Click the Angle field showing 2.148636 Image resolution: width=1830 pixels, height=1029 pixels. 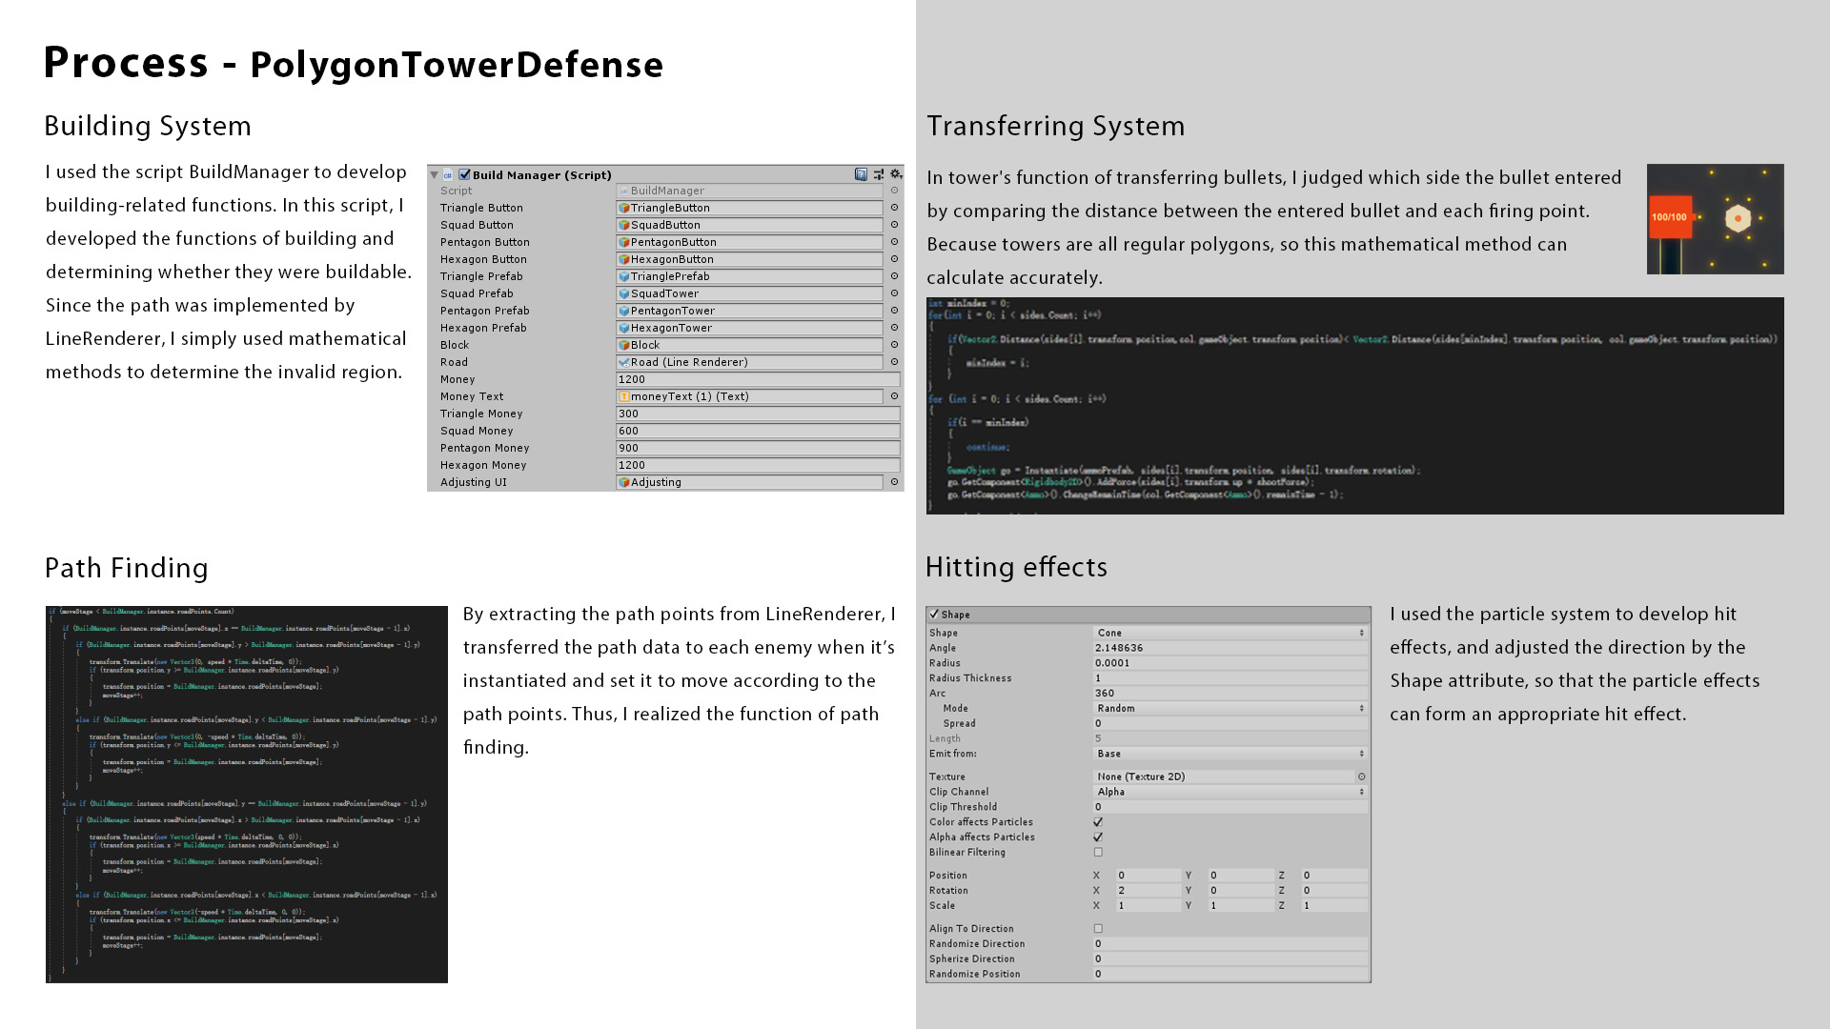[x=1230, y=648]
